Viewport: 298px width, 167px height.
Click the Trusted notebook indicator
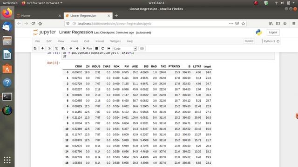pyautogui.click(x=249, y=41)
